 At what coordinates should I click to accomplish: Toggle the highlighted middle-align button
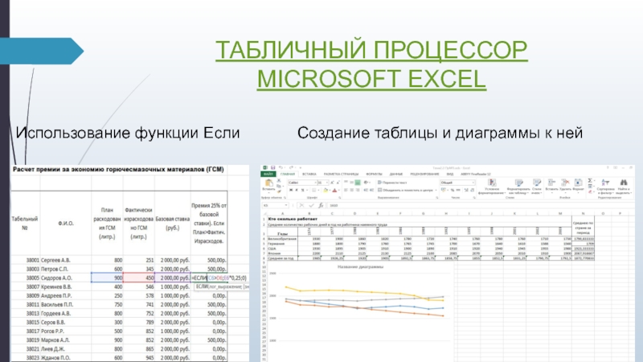358,183
